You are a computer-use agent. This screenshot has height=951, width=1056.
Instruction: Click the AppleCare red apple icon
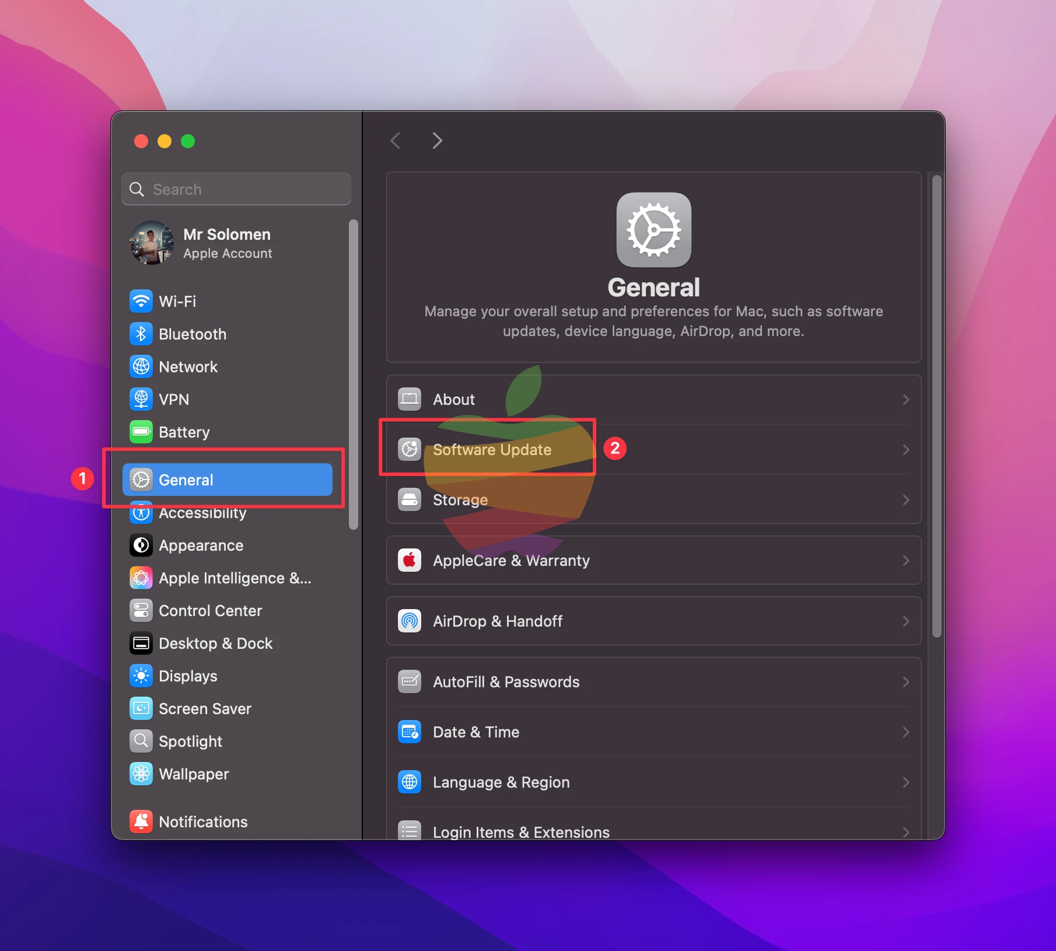pyautogui.click(x=410, y=561)
